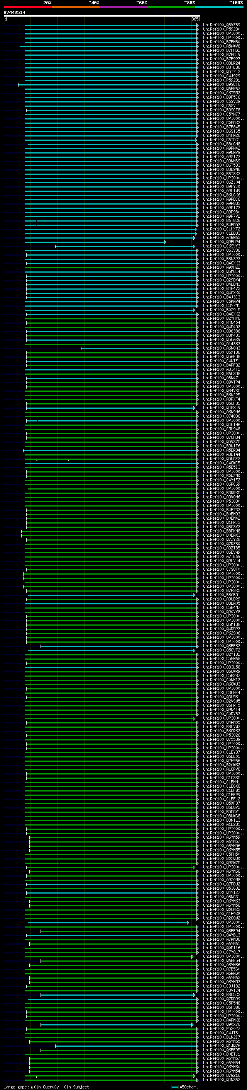247x1090 pixels.
Task: Select hit UniRef100_Q8LR24
Action: point(222,63)
